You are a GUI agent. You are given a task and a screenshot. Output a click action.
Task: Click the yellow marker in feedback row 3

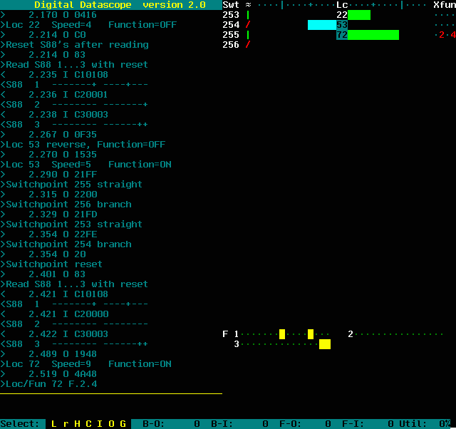325,344
